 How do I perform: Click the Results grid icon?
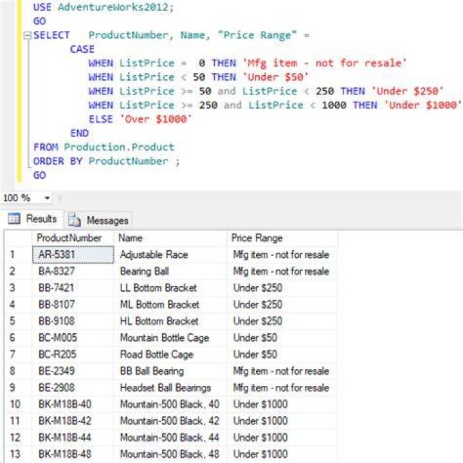point(14,219)
